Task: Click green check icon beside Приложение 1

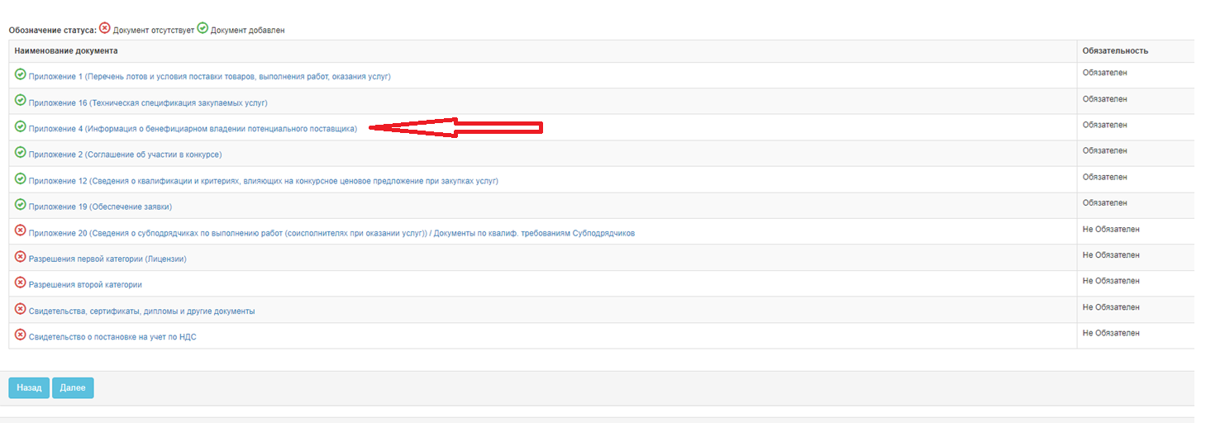Action: point(21,75)
